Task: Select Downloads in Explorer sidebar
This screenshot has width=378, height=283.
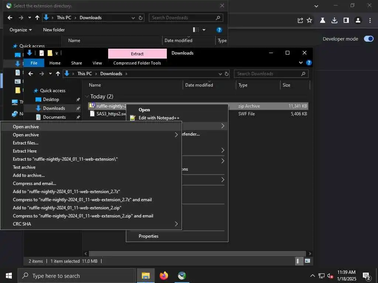Action: coord(54,108)
